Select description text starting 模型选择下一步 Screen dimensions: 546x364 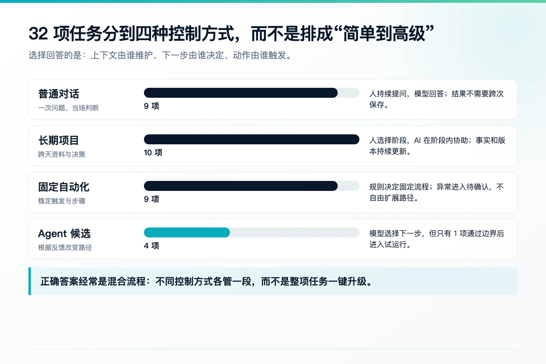tap(437, 239)
